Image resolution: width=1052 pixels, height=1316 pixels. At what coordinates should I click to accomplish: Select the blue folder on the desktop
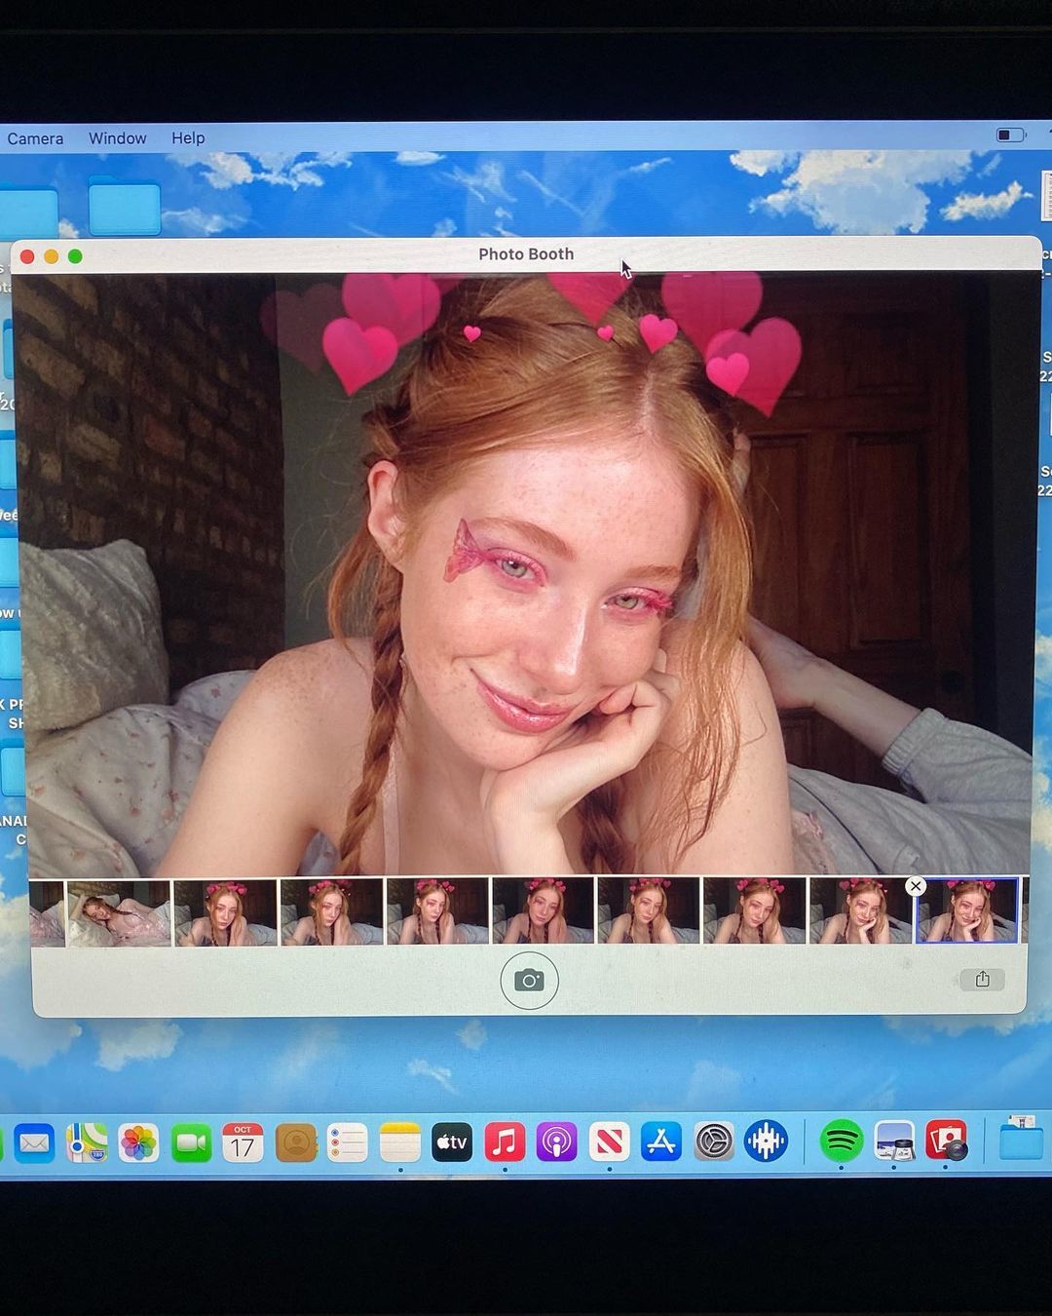[x=125, y=207]
